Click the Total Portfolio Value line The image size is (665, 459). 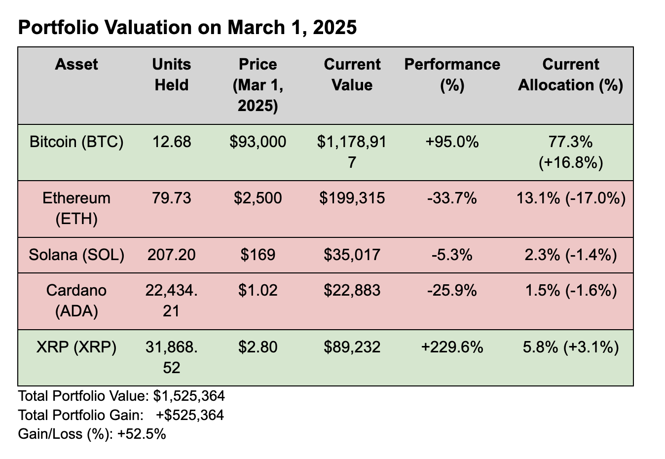click(x=121, y=396)
